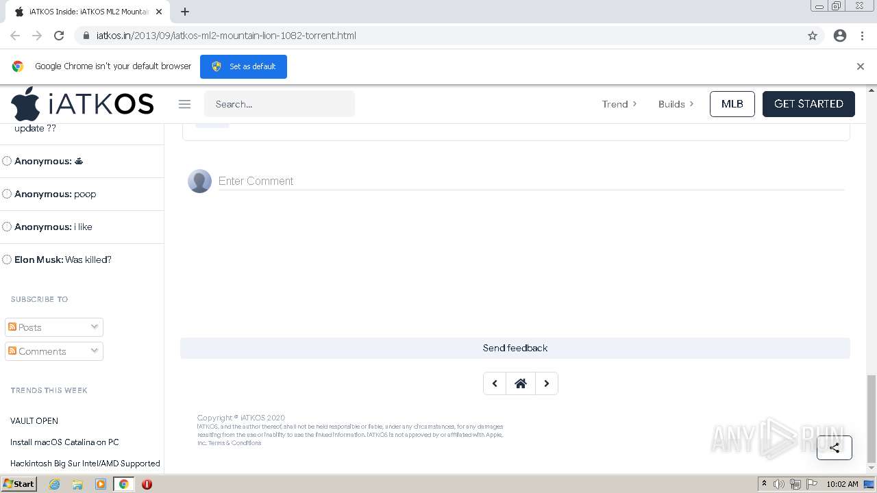Go to previous post arrow
877x493 pixels.
click(495, 383)
